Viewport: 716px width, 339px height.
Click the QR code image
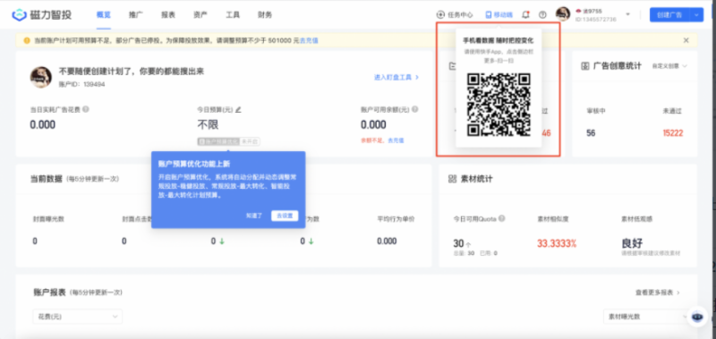click(499, 105)
